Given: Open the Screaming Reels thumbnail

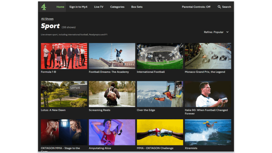Looking at the screenshot, I should [x=112, y=94].
